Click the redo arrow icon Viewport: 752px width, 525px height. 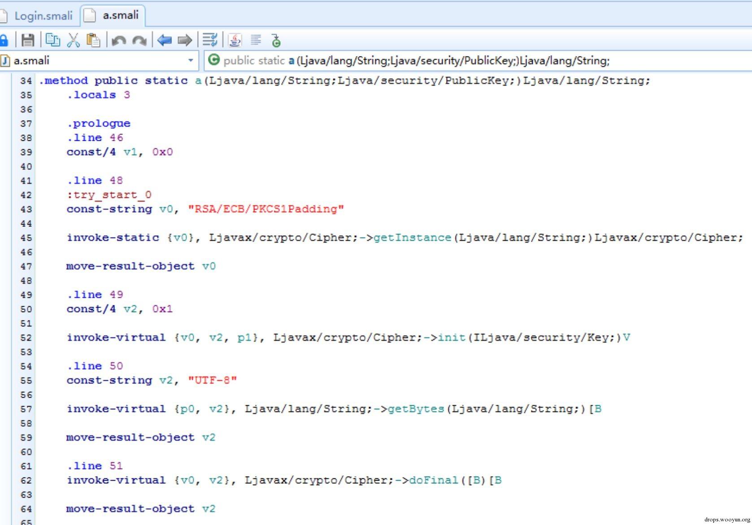click(139, 41)
